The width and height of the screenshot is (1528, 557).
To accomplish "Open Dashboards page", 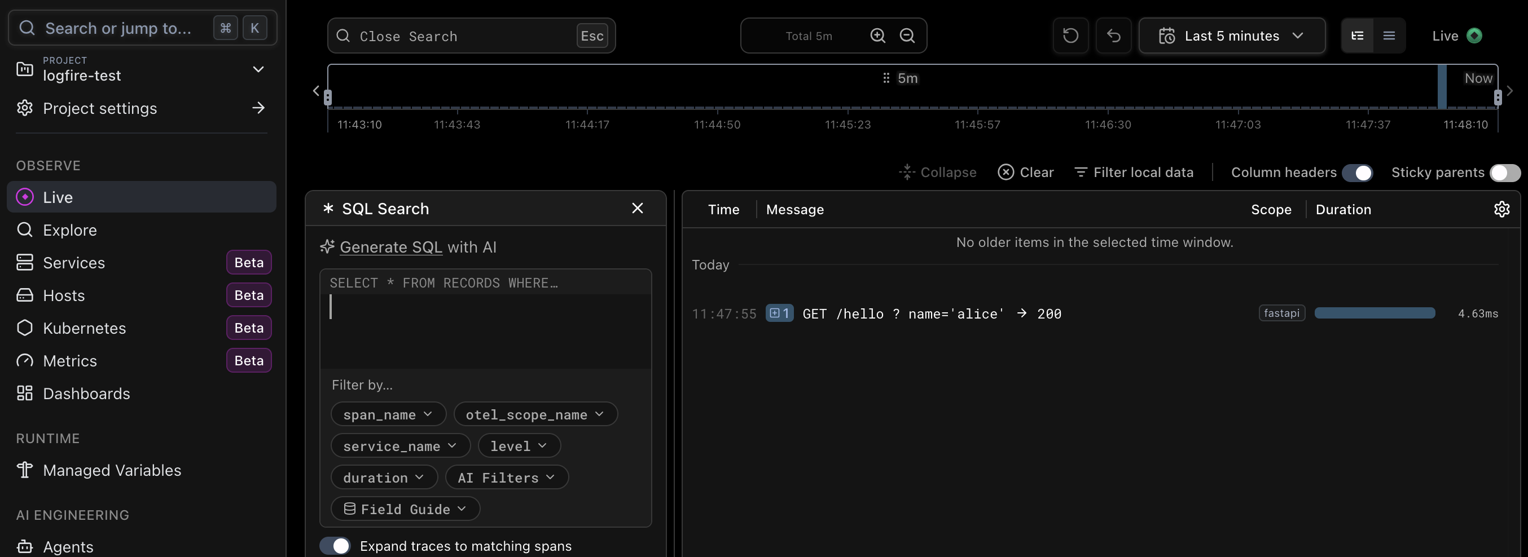I will point(141,394).
